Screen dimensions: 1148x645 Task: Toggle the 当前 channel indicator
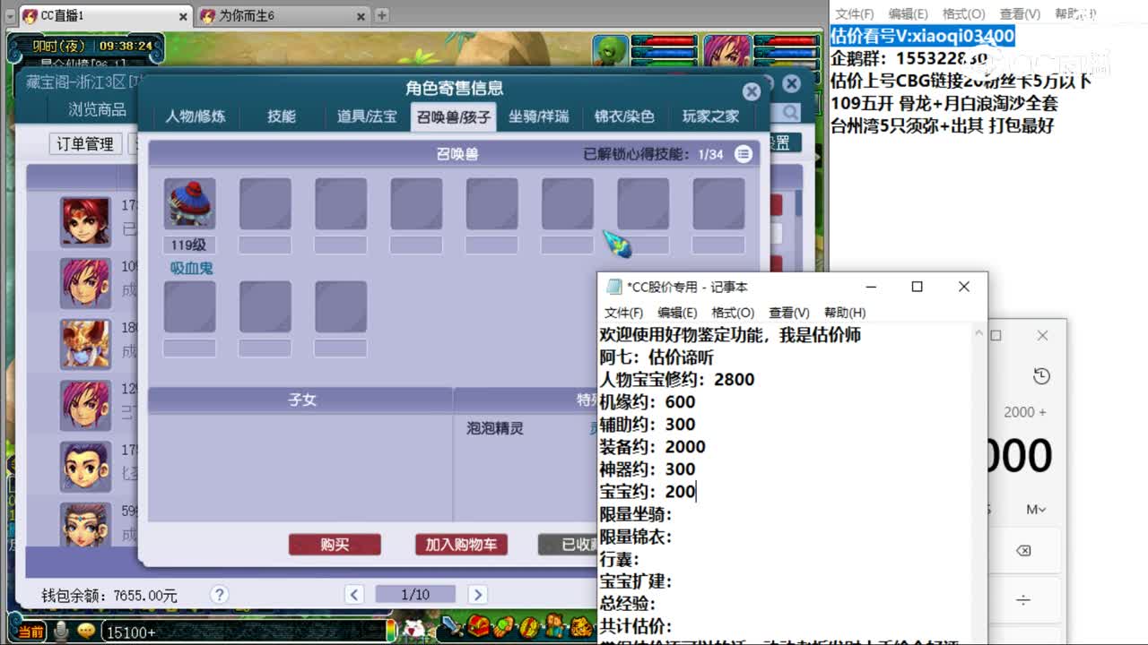(30, 631)
